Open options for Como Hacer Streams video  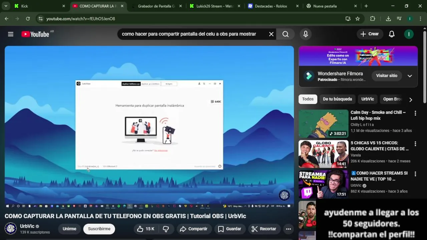coord(415,174)
